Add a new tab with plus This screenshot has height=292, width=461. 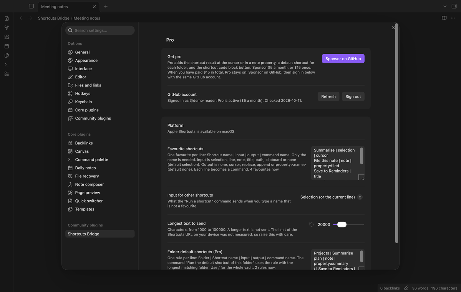[106, 6]
